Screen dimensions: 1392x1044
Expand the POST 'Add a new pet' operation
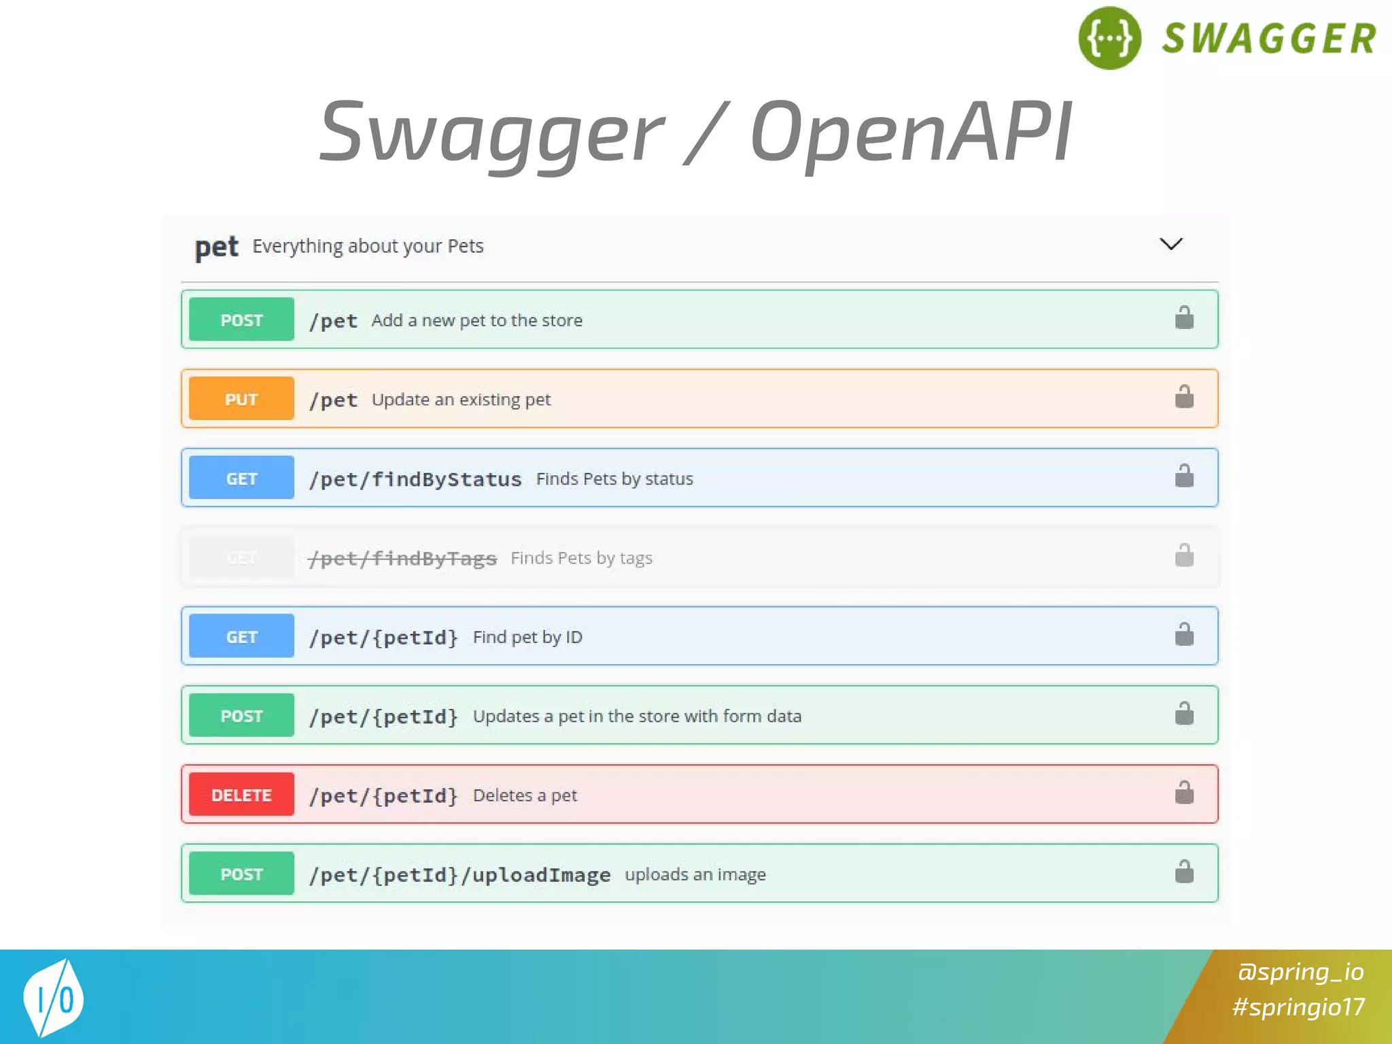[699, 319]
